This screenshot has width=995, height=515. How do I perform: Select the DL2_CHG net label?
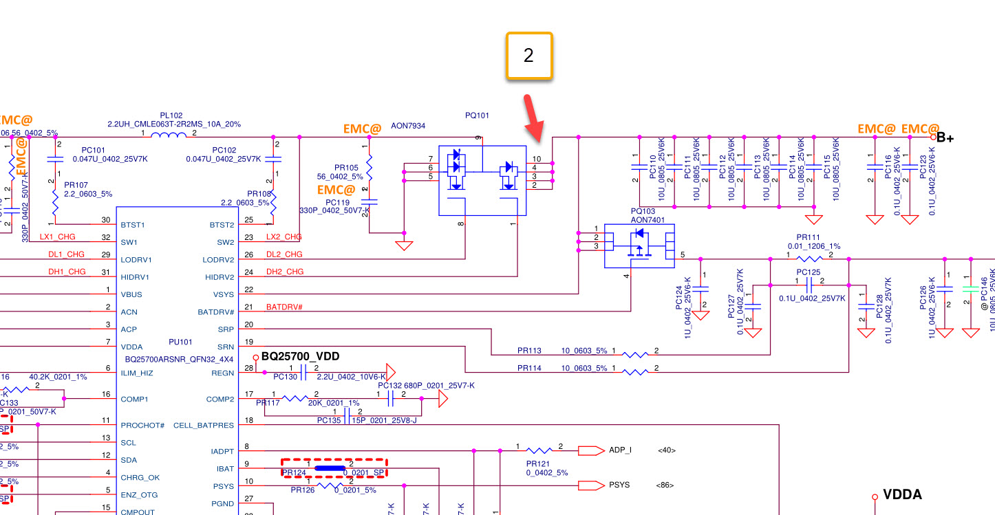coord(283,254)
